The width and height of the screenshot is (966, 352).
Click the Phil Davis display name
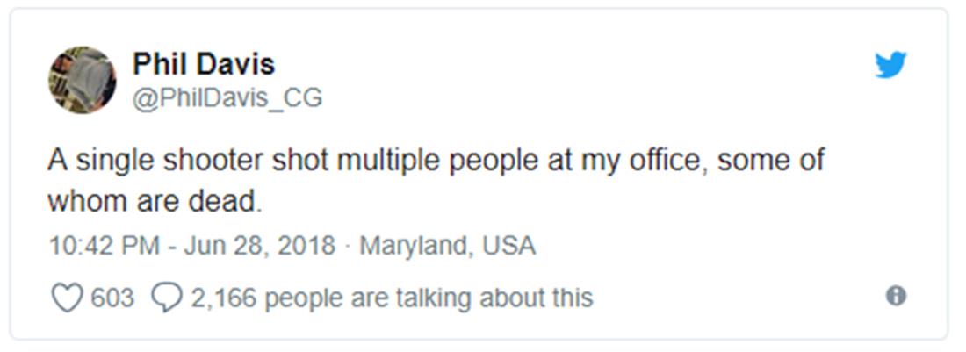tap(204, 64)
